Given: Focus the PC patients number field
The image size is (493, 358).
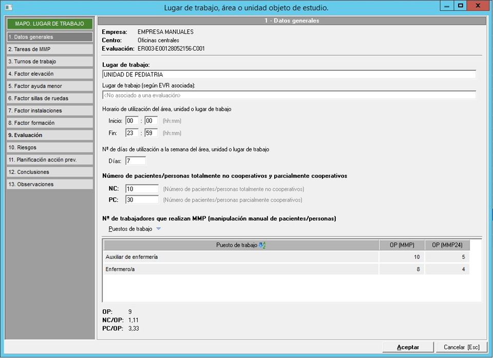Looking at the screenshot, I should point(142,200).
